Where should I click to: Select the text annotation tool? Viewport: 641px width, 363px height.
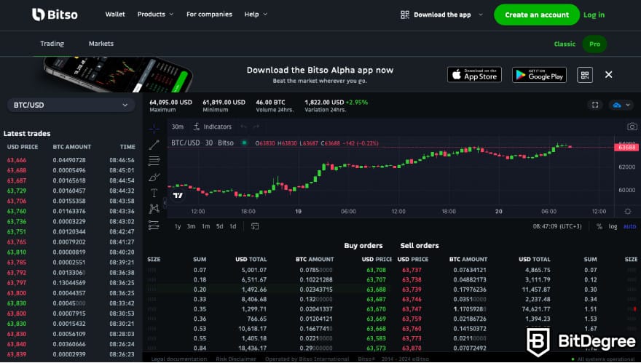(x=154, y=193)
